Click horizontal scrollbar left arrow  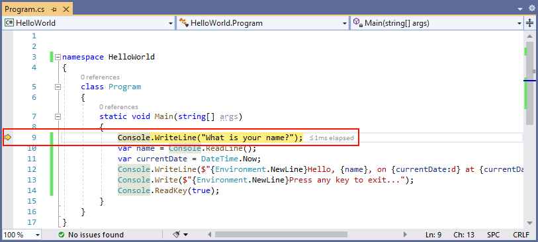(x=210, y=235)
